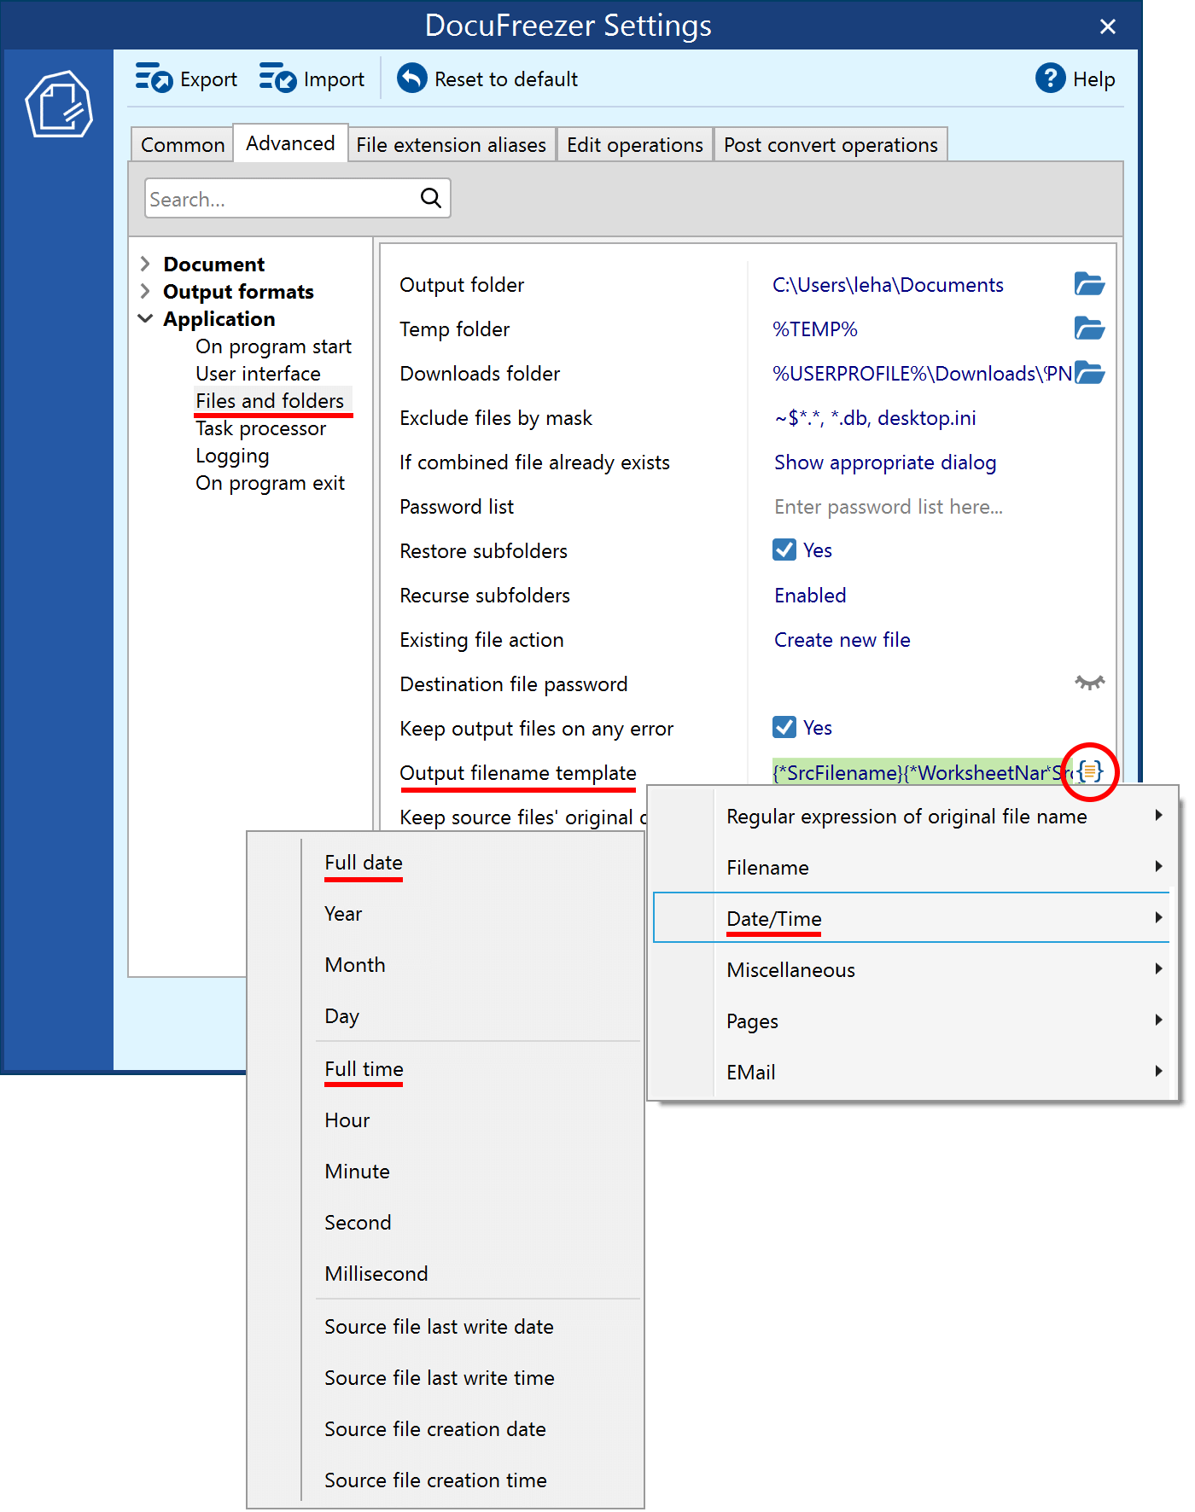Browse for Output folder via folder icon

point(1090,284)
